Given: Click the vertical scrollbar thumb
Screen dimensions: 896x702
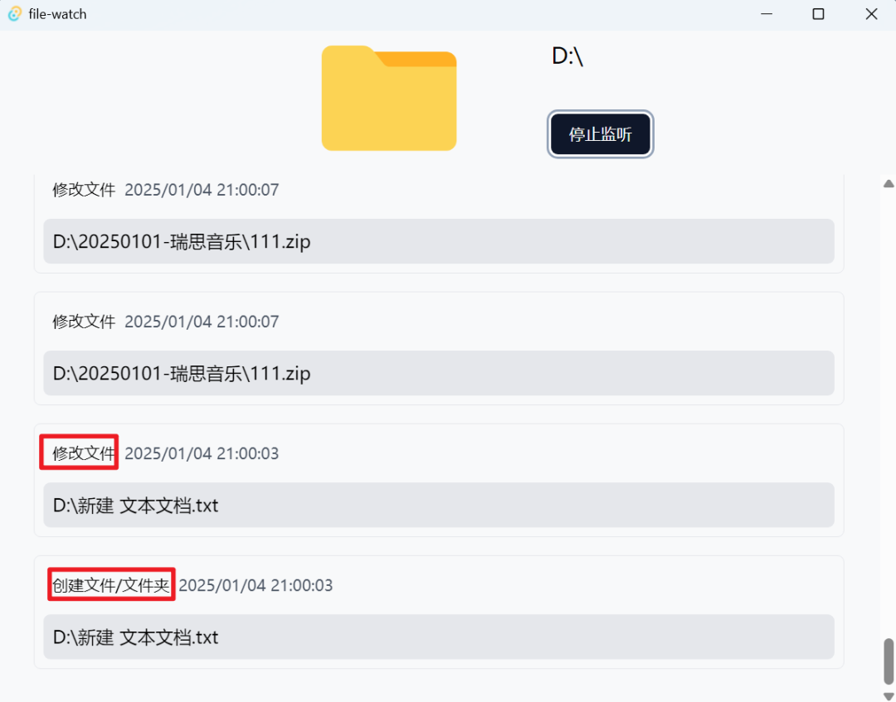Looking at the screenshot, I should click(889, 661).
